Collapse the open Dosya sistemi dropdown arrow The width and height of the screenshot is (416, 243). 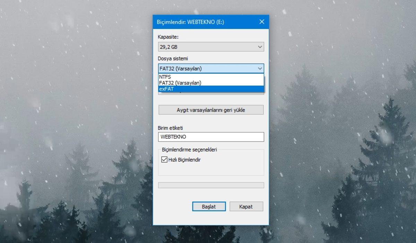point(260,68)
